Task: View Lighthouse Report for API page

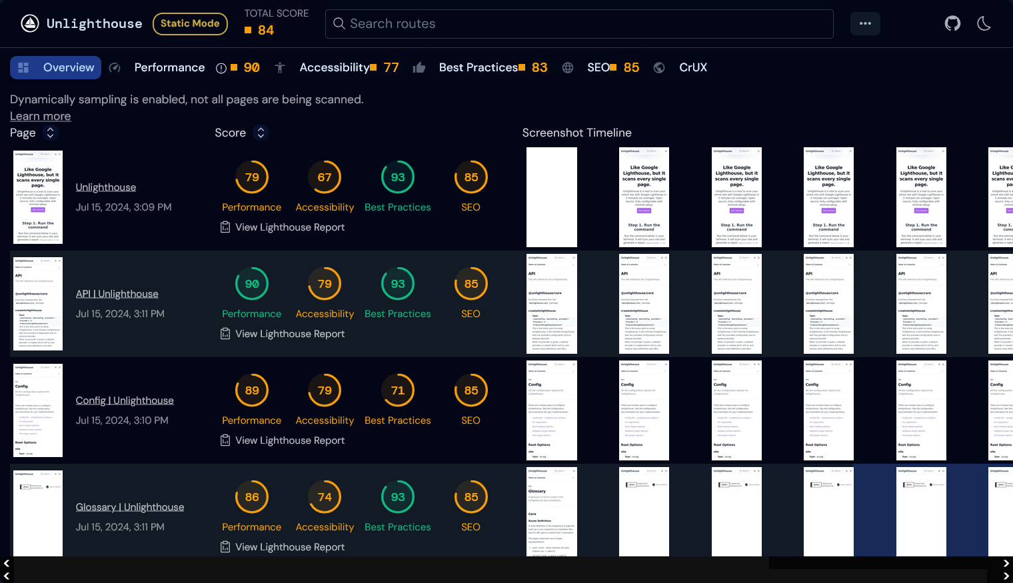Action: (x=289, y=334)
